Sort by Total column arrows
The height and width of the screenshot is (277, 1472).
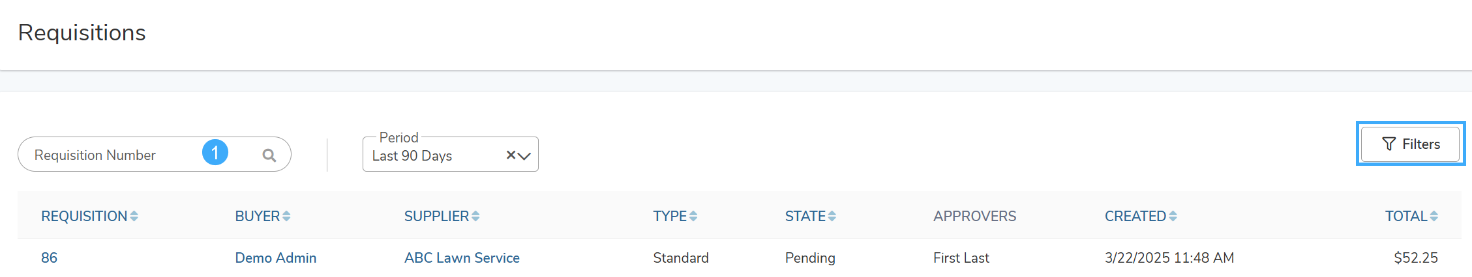click(x=1434, y=216)
